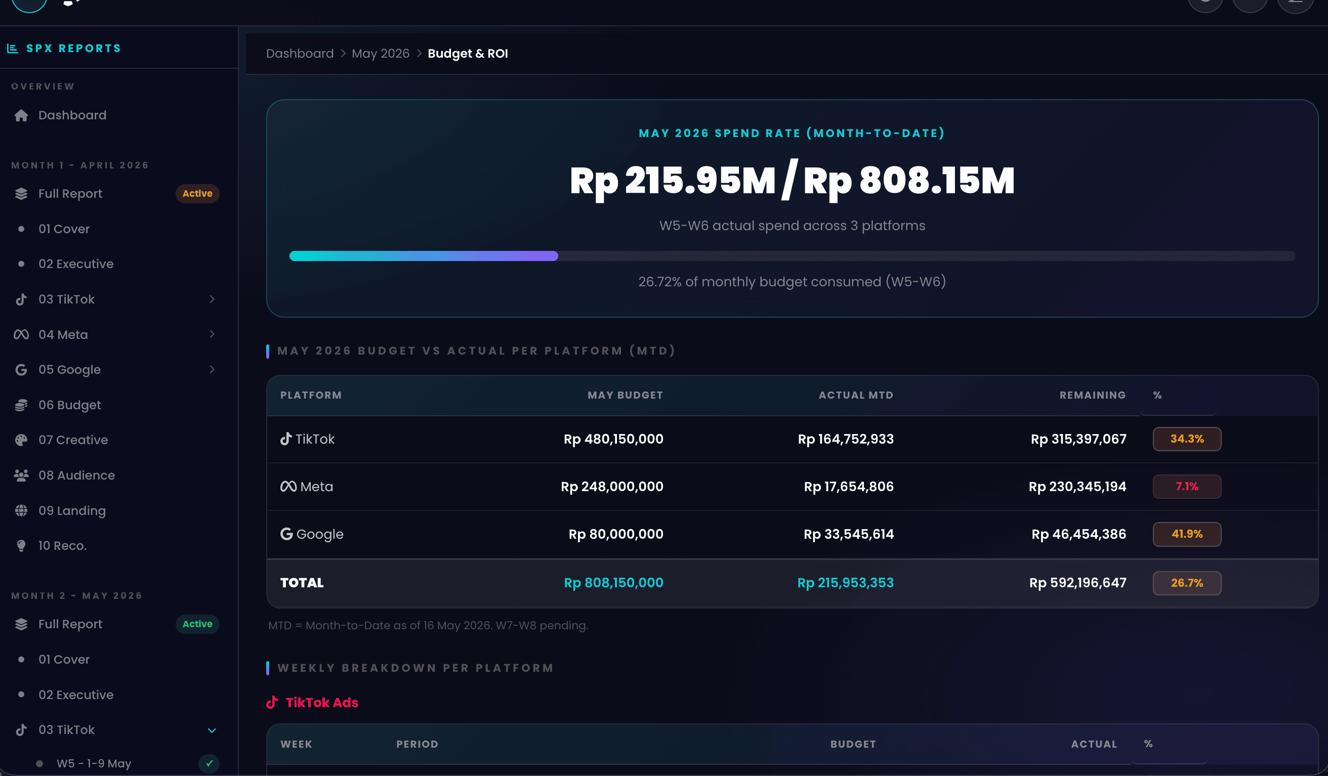Click orange Active badge on April report
The height and width of the screenshot is (776, 1328).
(197, 194)
